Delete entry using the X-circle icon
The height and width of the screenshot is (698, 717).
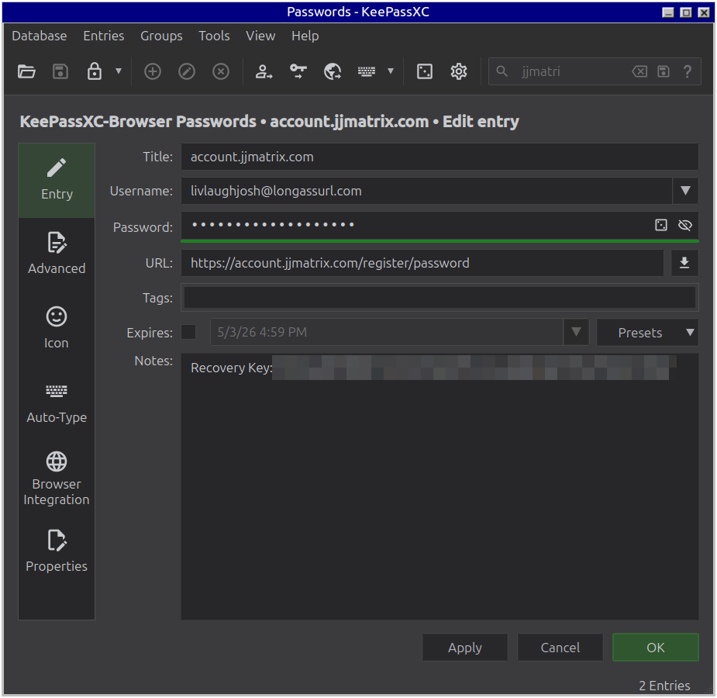pos(221,71)
